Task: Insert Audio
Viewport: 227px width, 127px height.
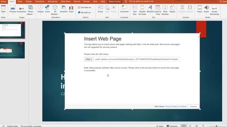Action: (x=206, y=10)
